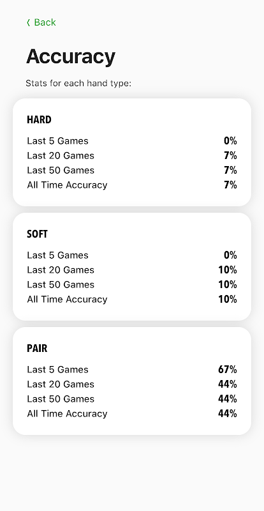Open the PAIR hand type card header
The height and width of the screenshot is (511, 264).
tap(37, 348)
